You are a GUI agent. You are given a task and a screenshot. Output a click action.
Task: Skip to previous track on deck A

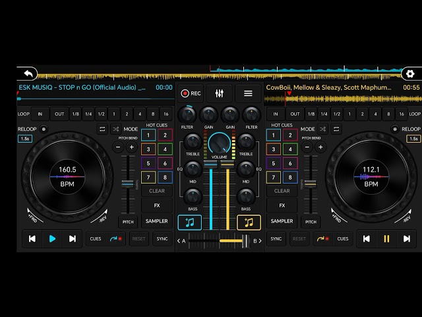(x=32, y=238)
